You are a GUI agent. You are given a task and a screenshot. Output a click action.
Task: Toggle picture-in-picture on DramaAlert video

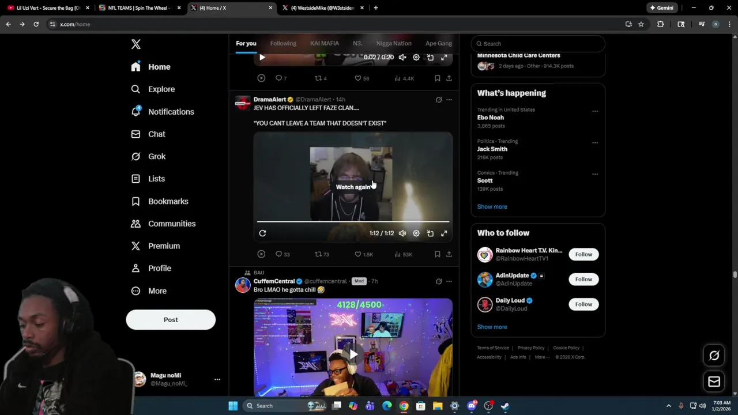point(430,233)
